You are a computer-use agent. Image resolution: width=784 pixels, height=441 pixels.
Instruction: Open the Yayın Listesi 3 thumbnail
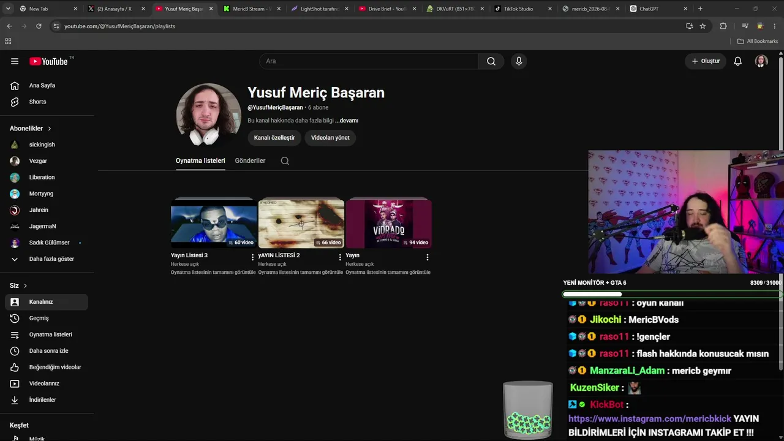point(214,223)
